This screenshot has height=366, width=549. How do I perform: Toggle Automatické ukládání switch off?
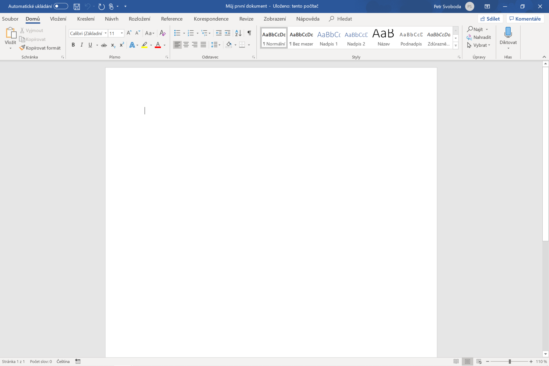(60, 6)
